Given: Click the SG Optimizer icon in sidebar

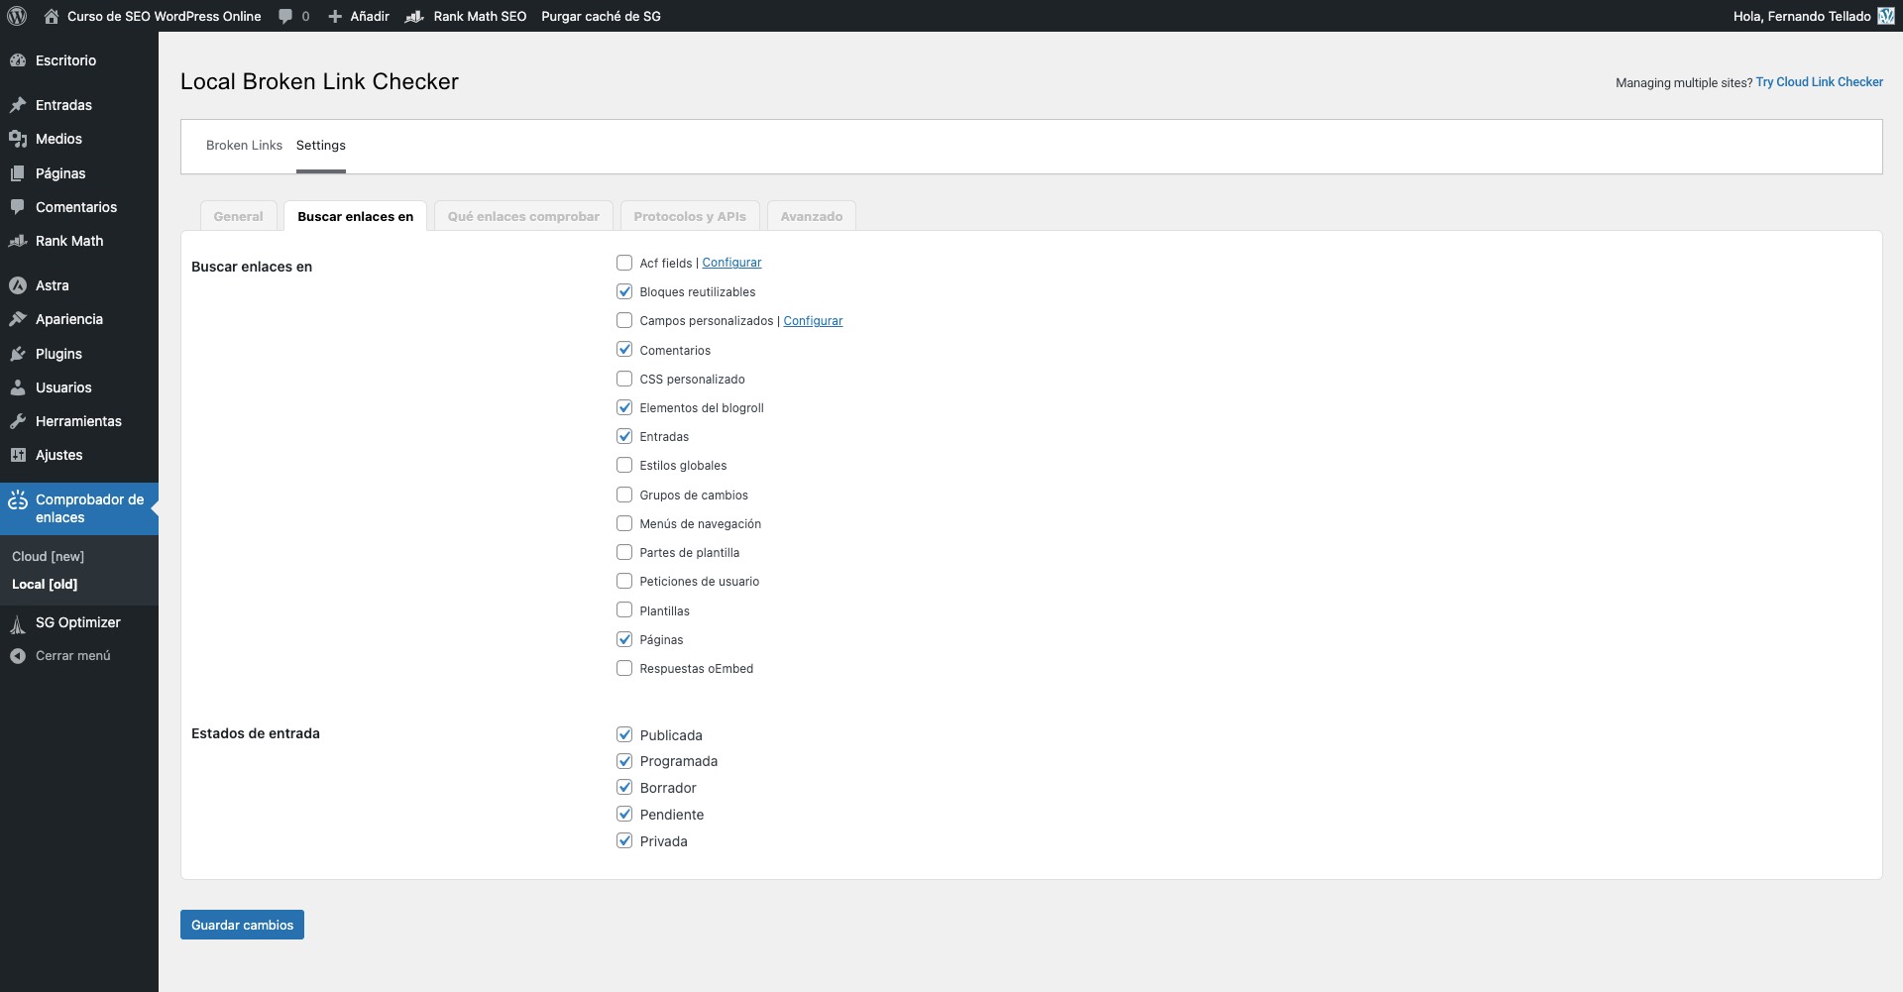Looking at the screenshot, I should [x=17, y=623].
